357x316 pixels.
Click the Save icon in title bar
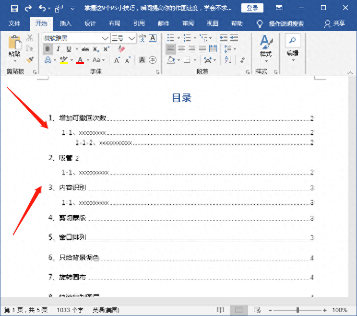(x=14, y=8)
